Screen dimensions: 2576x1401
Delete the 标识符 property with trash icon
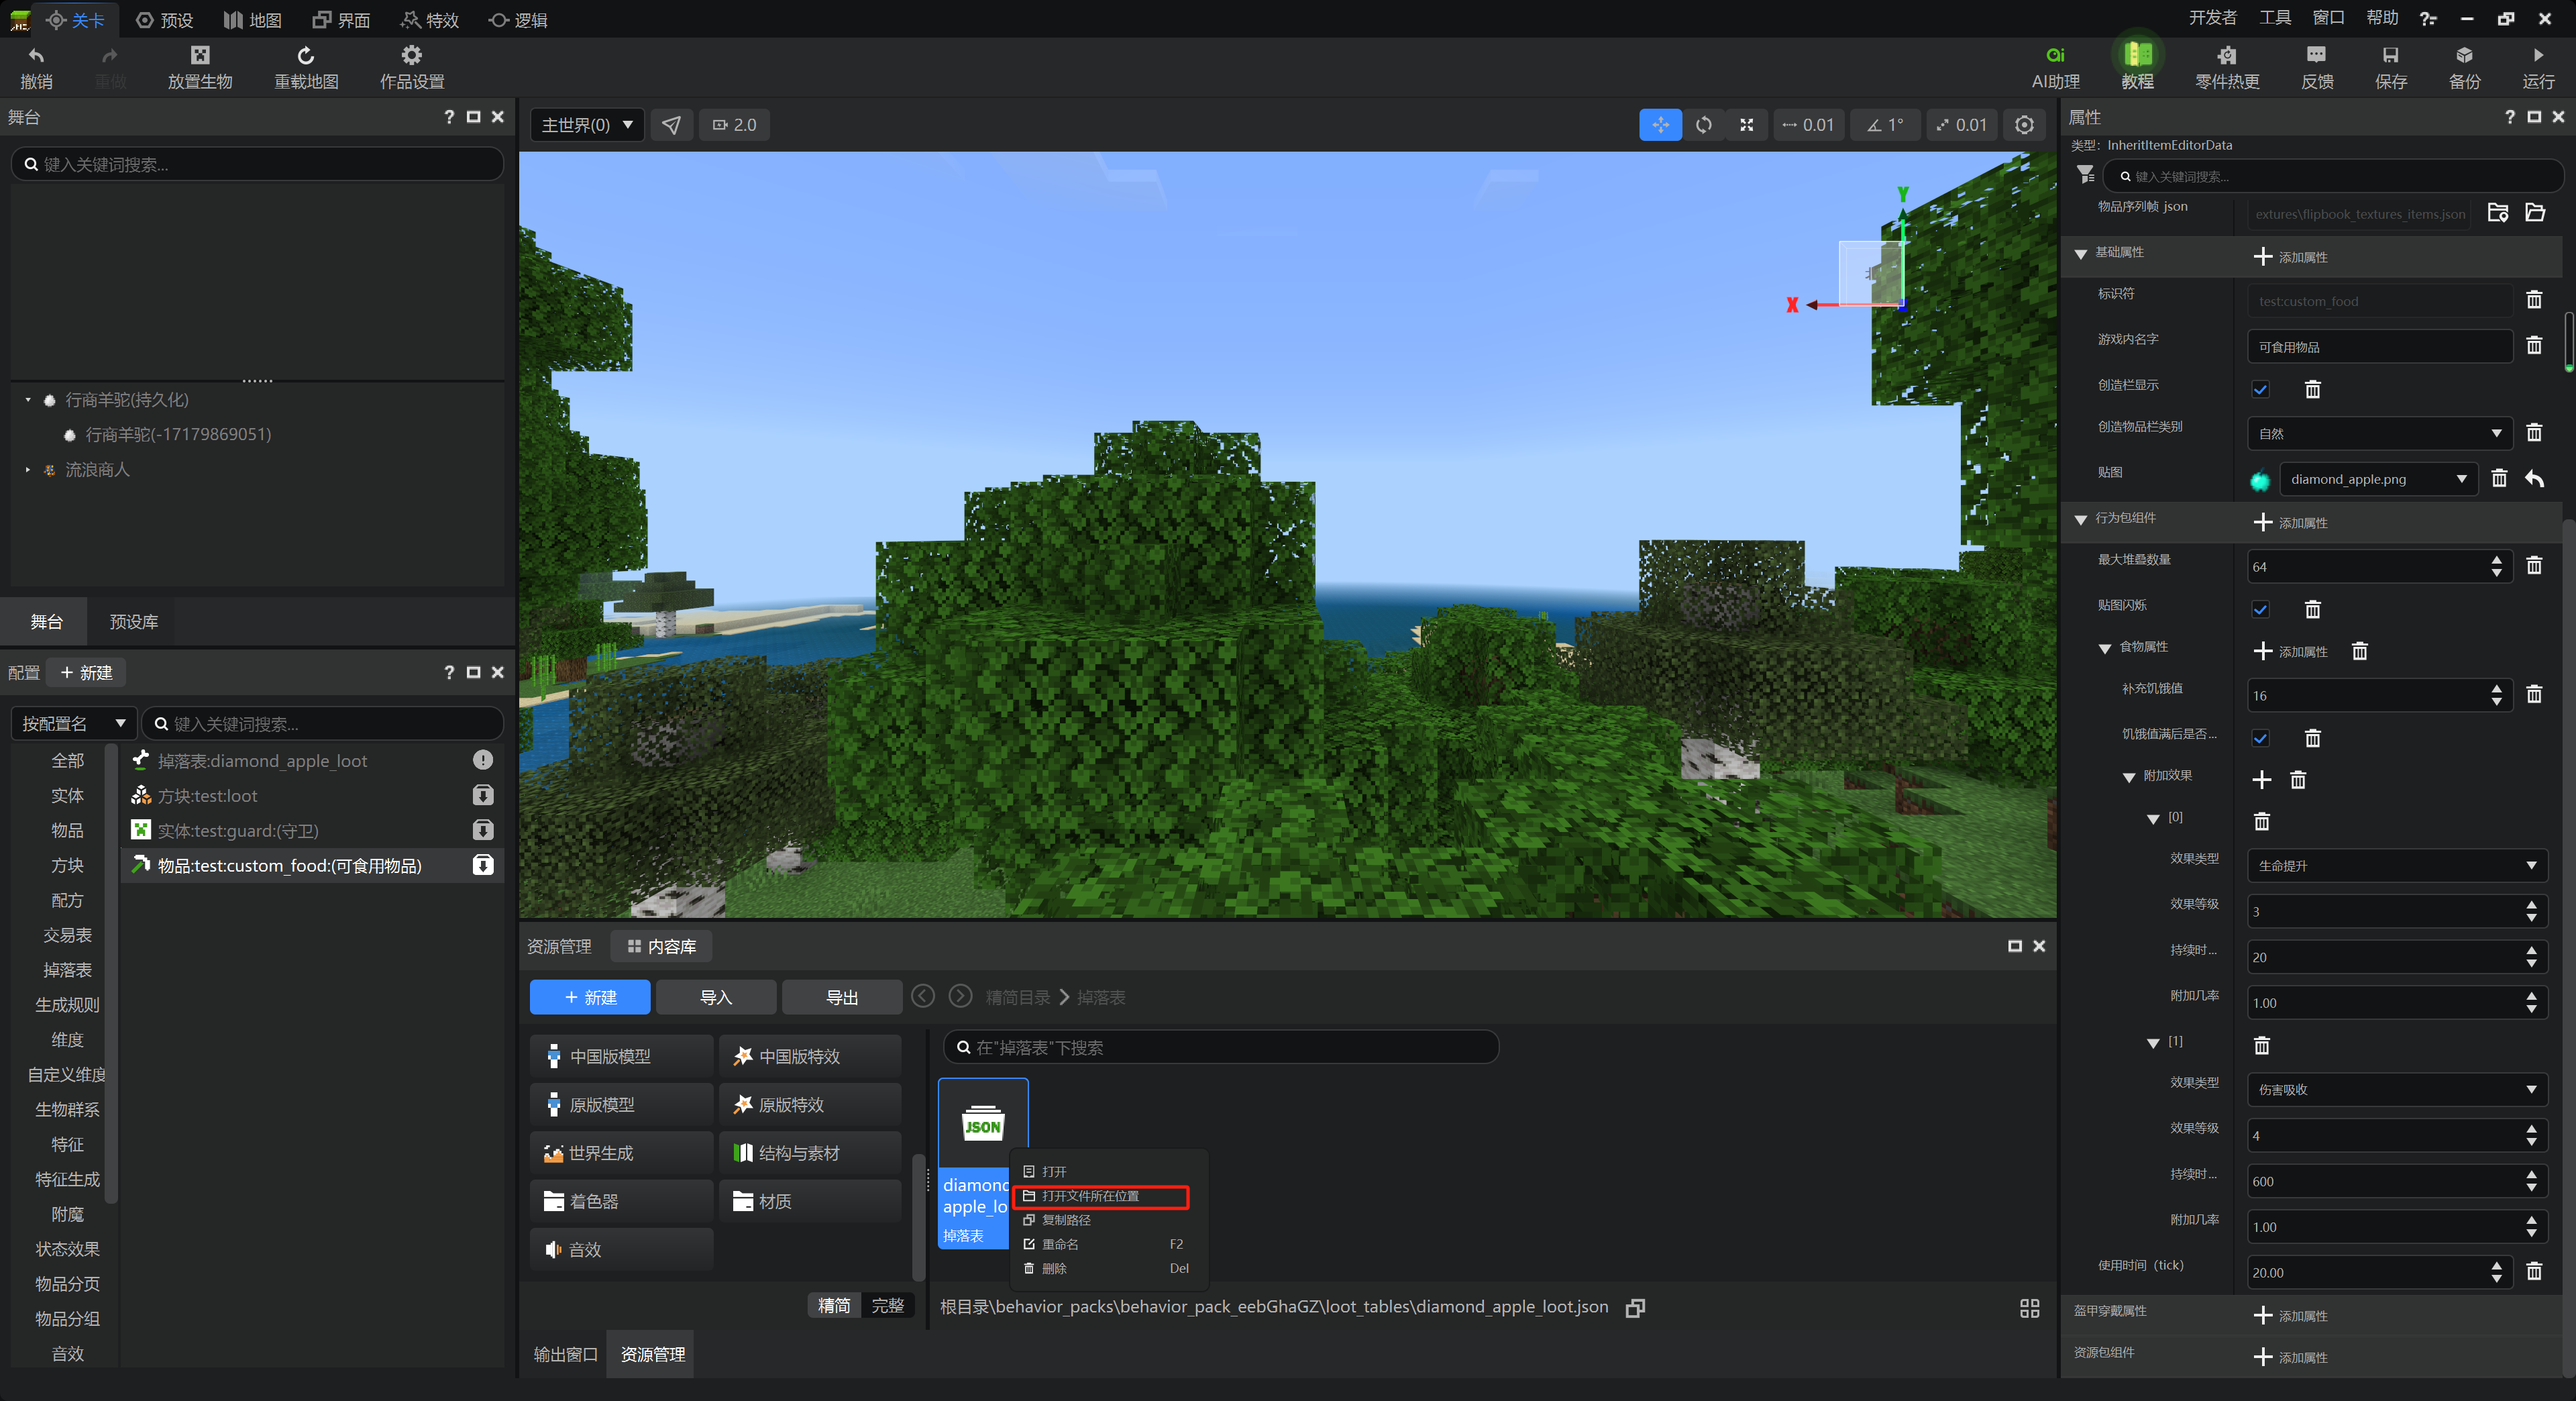coord(2533,300)
